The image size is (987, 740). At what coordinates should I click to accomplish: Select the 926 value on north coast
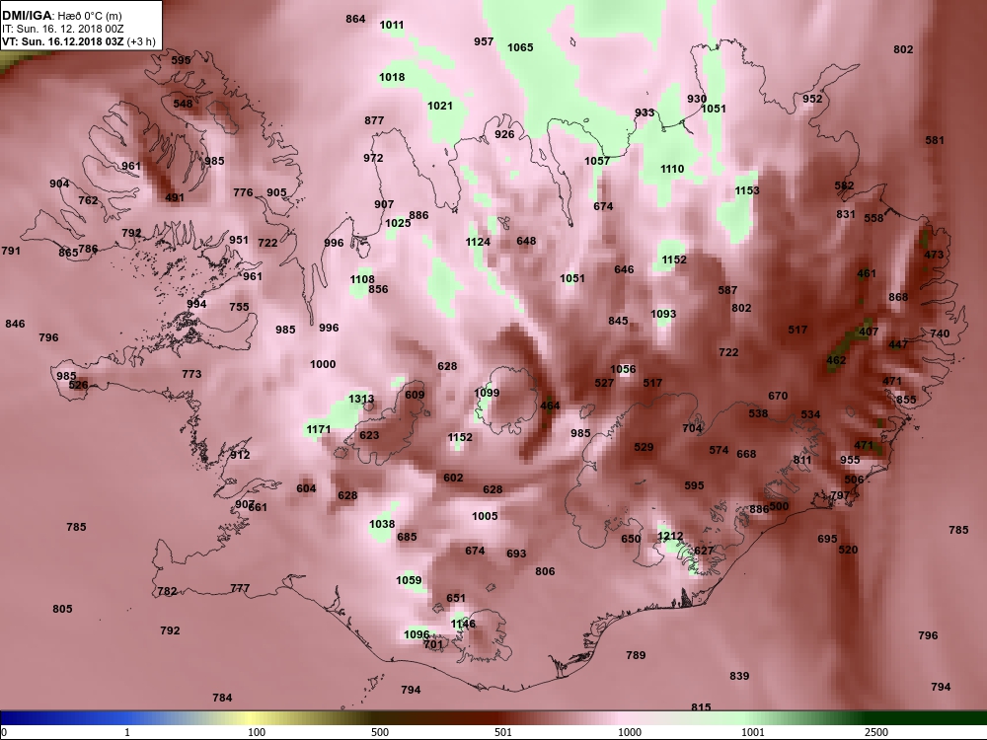click(504, 134)
